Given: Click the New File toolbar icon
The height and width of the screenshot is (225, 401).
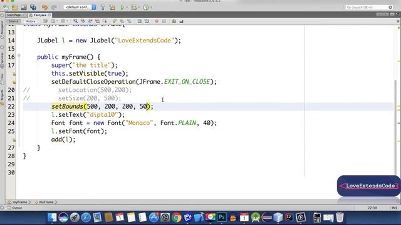Looking at the screenshot, I should tap(6, 7).
